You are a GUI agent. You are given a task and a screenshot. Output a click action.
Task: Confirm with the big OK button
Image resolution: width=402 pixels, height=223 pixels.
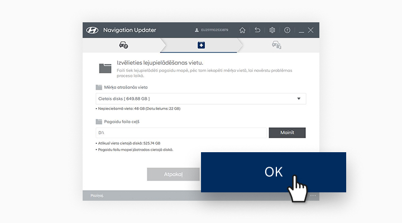[274, 172]
